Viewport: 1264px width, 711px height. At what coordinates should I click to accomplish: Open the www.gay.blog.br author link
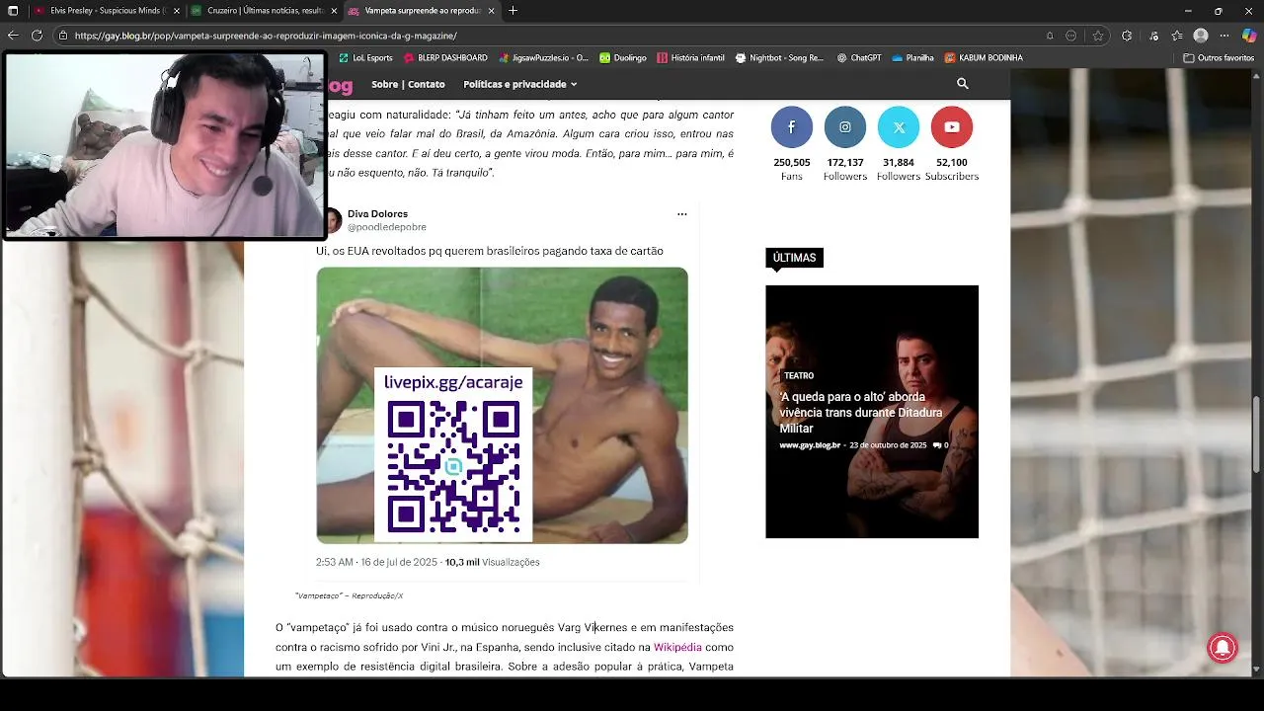pyautogui.click(x=810, y=445)
